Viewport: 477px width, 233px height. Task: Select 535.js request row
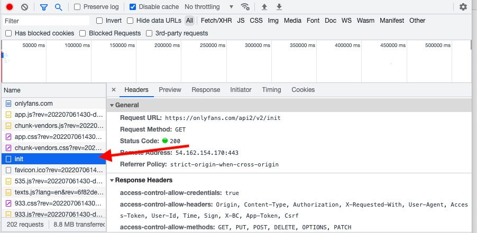[x=54, y=181]
